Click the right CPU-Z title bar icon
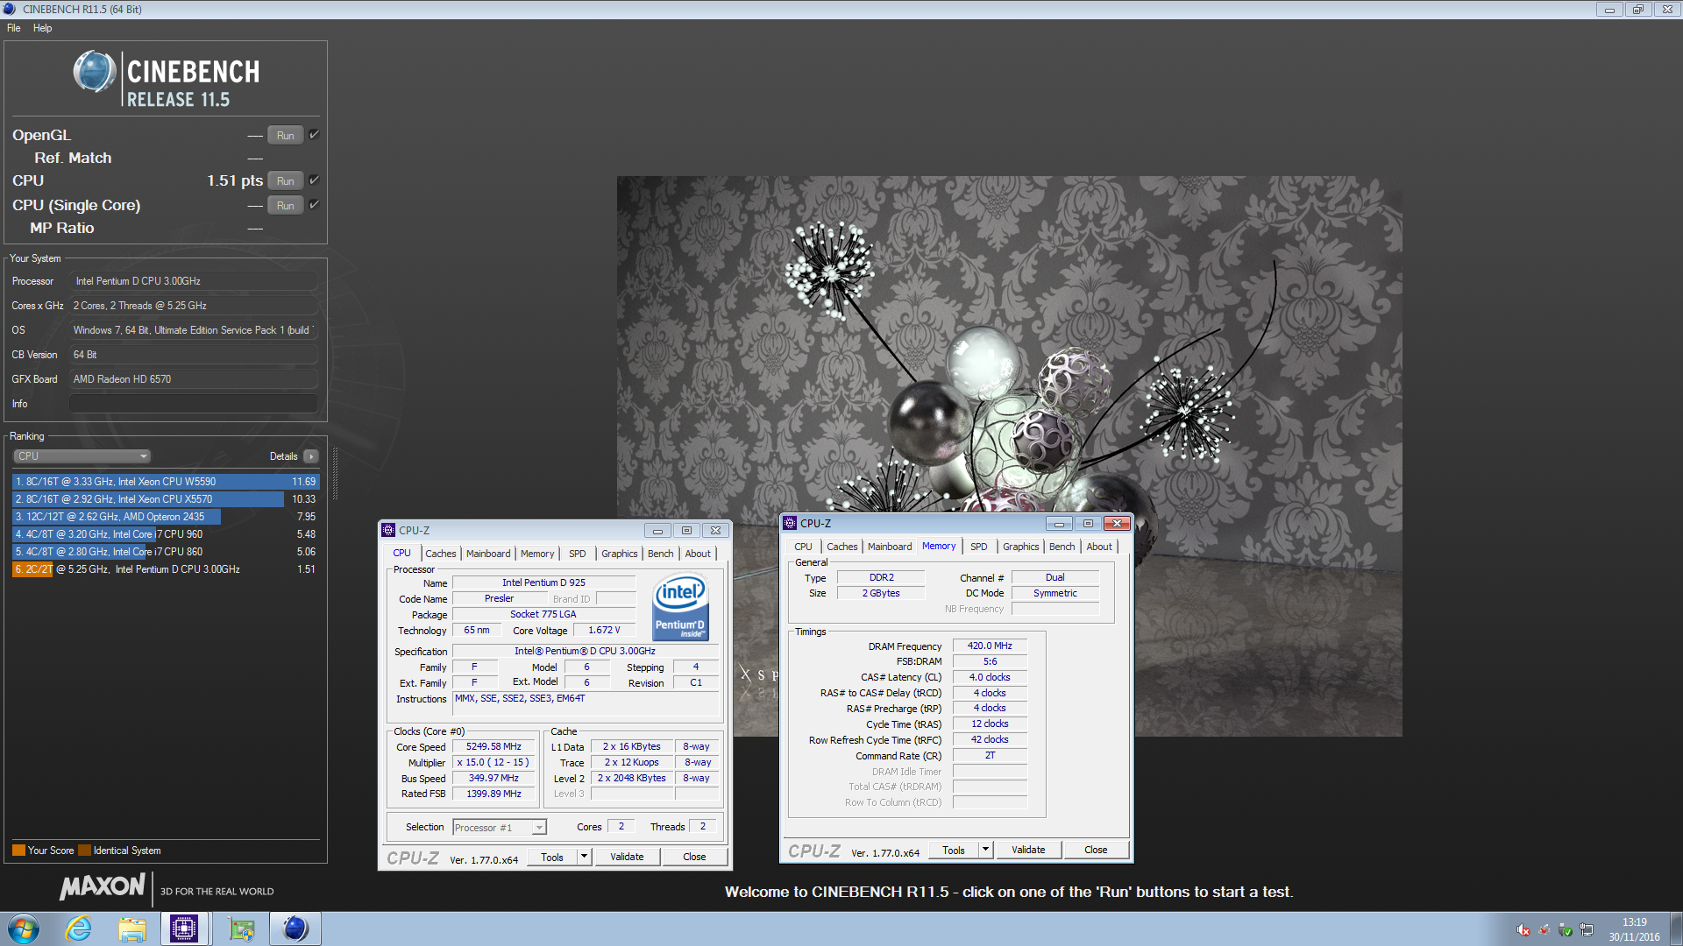Image resolution: width=1683 pixels, height=946 pixels. pos(790,524)
